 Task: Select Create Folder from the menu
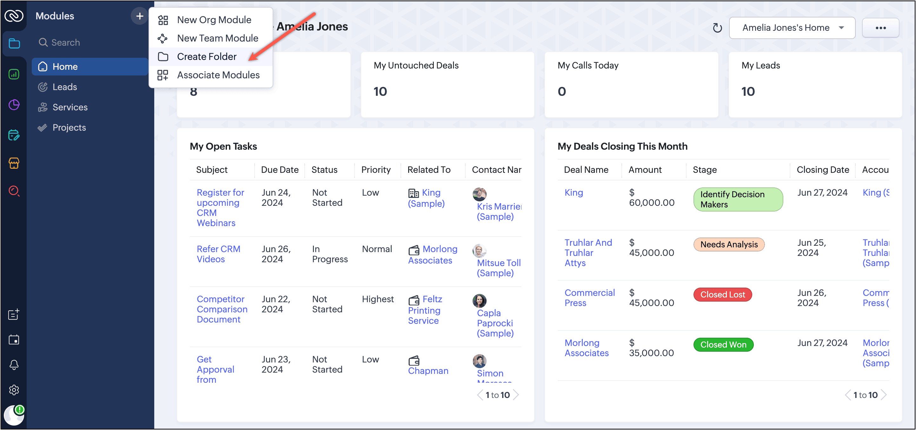point(207,56)
